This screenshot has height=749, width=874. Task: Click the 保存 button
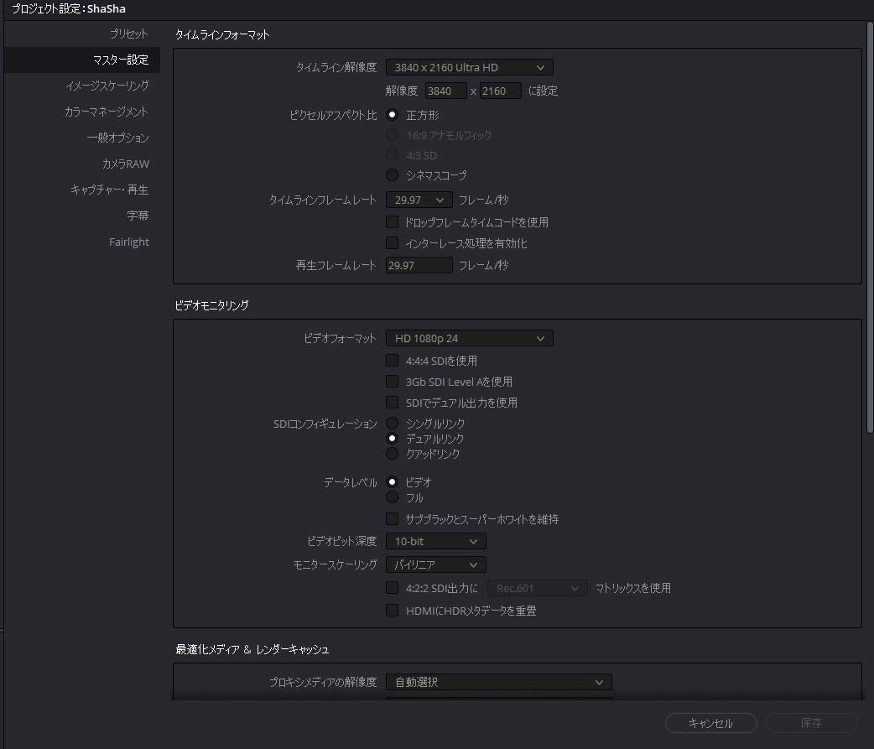811,723
